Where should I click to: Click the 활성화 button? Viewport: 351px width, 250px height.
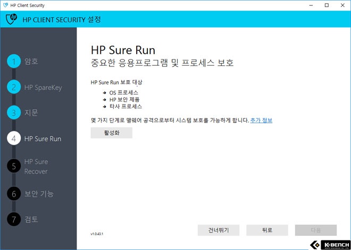(112, 133)
